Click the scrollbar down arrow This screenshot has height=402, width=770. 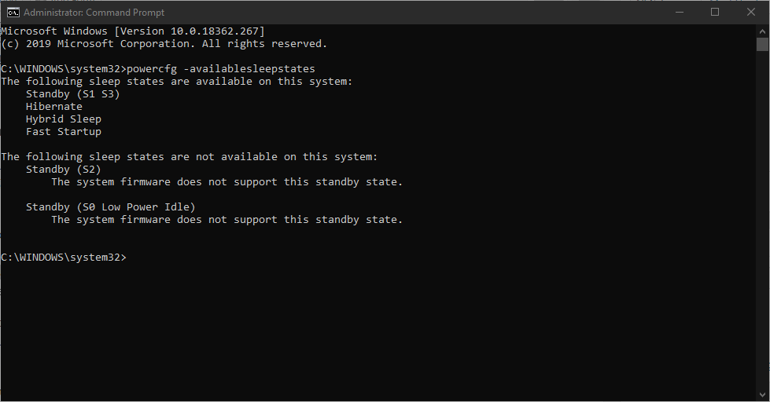click(762, 395)
